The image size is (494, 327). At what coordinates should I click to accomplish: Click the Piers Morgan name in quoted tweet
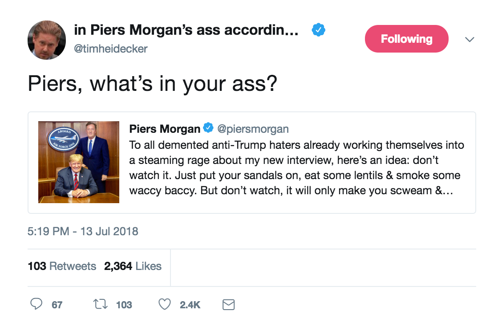tap(165, 129)
